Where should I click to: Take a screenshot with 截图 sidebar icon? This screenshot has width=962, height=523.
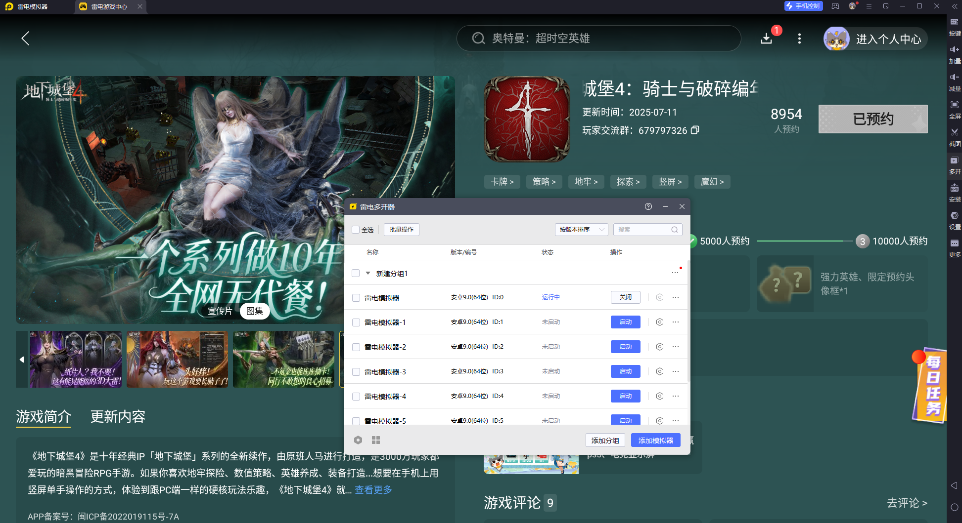tap(955, 137)
